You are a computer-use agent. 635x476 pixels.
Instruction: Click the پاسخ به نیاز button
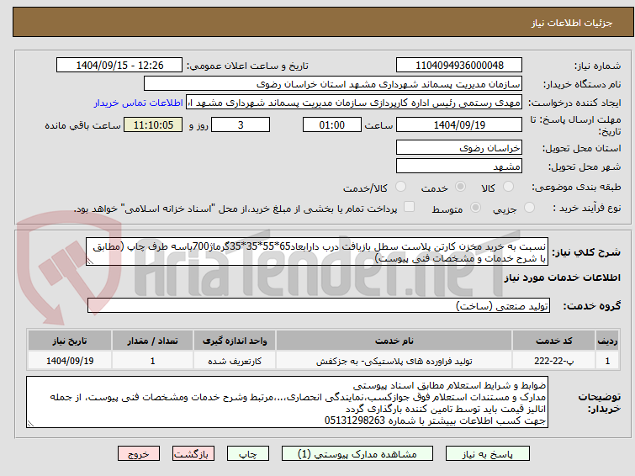tap(488, 454)
